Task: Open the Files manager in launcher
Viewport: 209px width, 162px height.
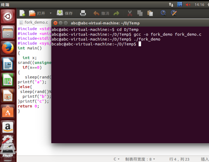Action: (x=8, y=32)
